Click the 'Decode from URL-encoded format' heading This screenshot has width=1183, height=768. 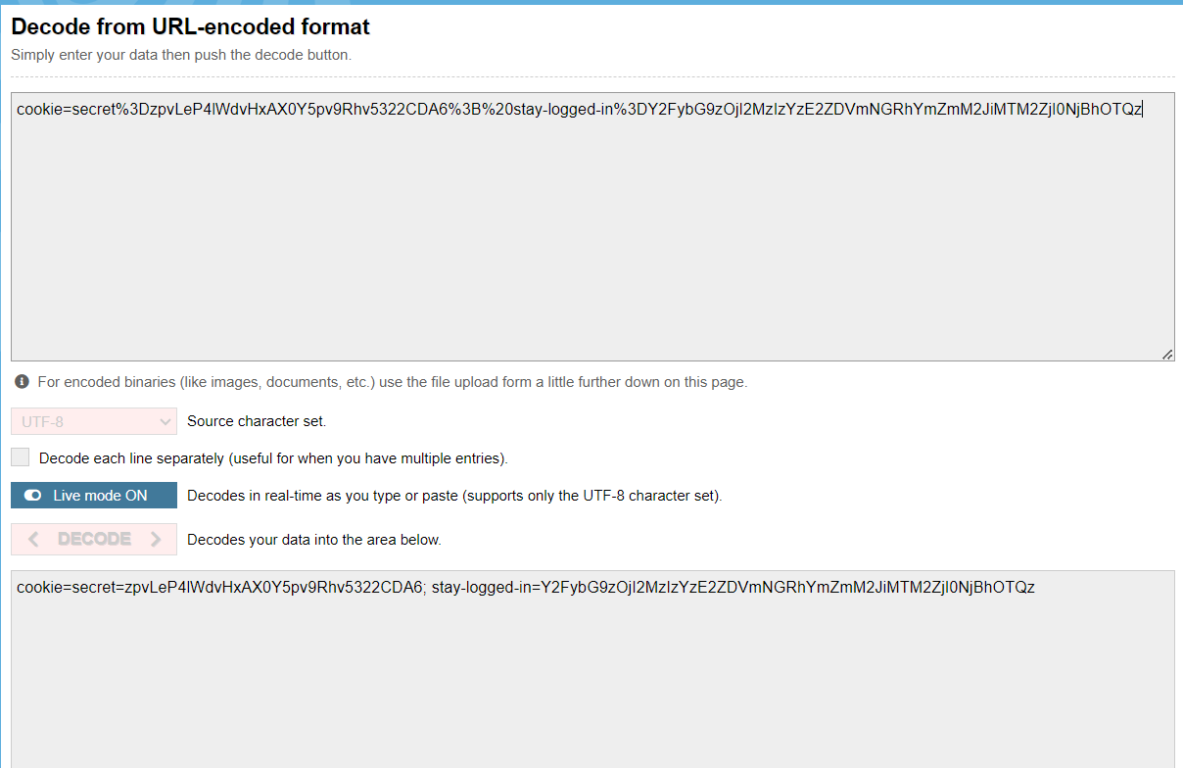(190, 27)
